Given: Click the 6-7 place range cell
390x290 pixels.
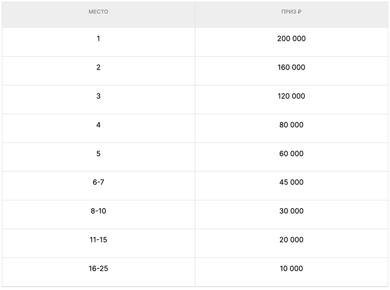Looking at the screenshot, I should 98,183.
